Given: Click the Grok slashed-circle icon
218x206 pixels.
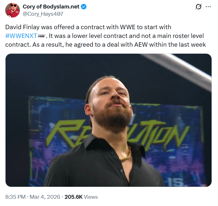Looking at the screenshot, I should pyautogui.click(x=198, y=7).
